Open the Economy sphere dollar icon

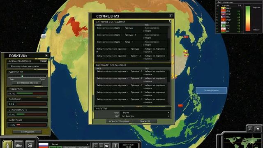(30, 144)
